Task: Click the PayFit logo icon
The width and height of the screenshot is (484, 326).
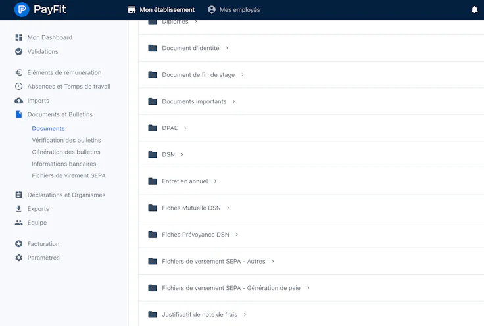Action: click(x=22, y=10)
